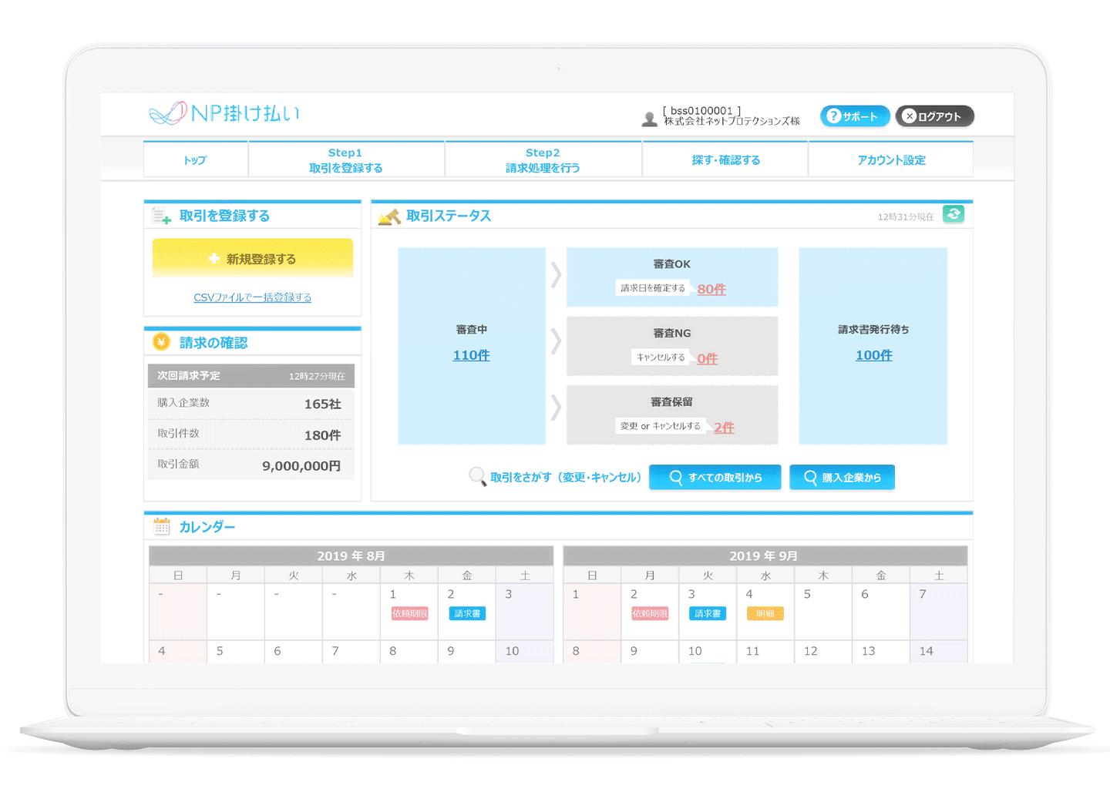Search using すべての取引から button
This screenshot has width=1110, height=792.
tap(715, 478)
